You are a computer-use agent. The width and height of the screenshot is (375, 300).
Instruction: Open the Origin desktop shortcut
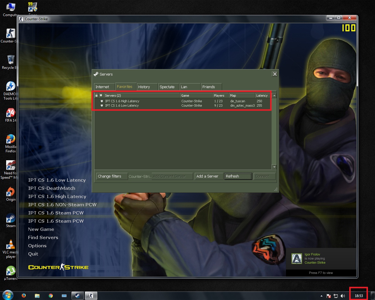tap(11, 194)
